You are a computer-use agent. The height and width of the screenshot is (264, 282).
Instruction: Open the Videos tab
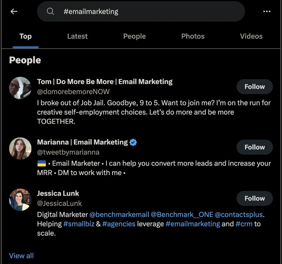pyautogui.click(x=251, y=36)
